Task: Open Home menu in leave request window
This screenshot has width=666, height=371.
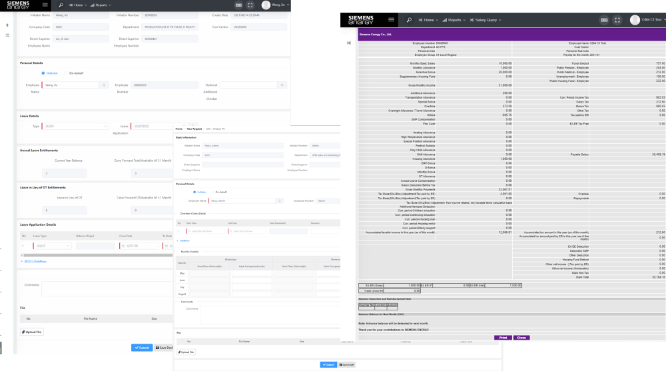Action: point(78,5)
